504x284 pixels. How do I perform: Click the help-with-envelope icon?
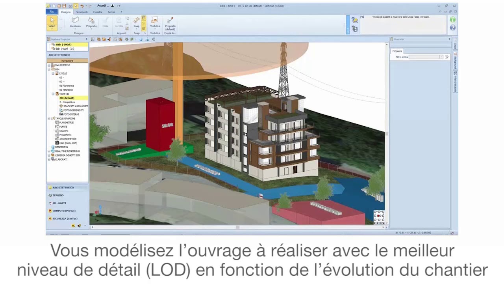354,20
